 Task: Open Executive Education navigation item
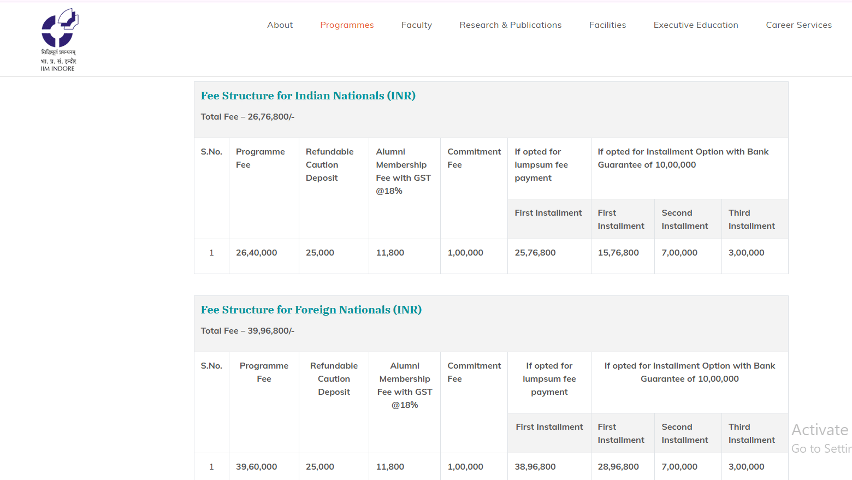point(695,25)
